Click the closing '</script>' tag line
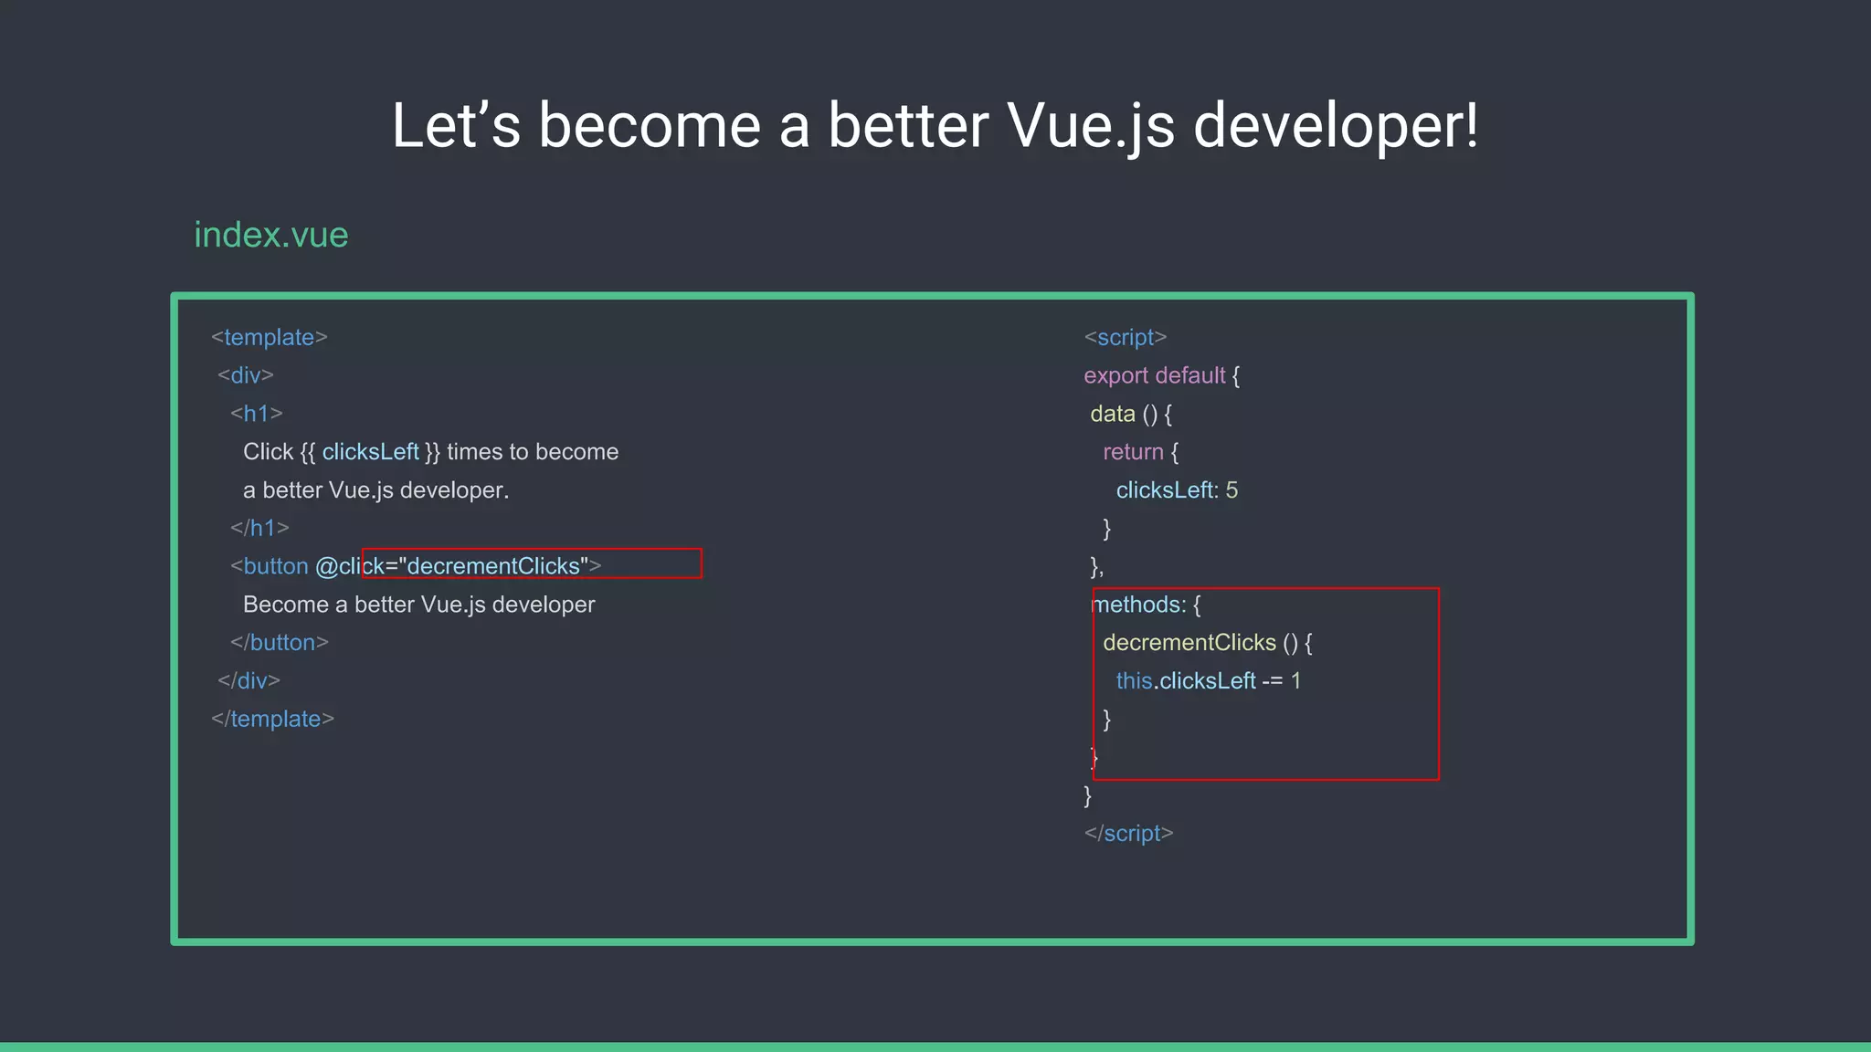 click(1129, 834)
